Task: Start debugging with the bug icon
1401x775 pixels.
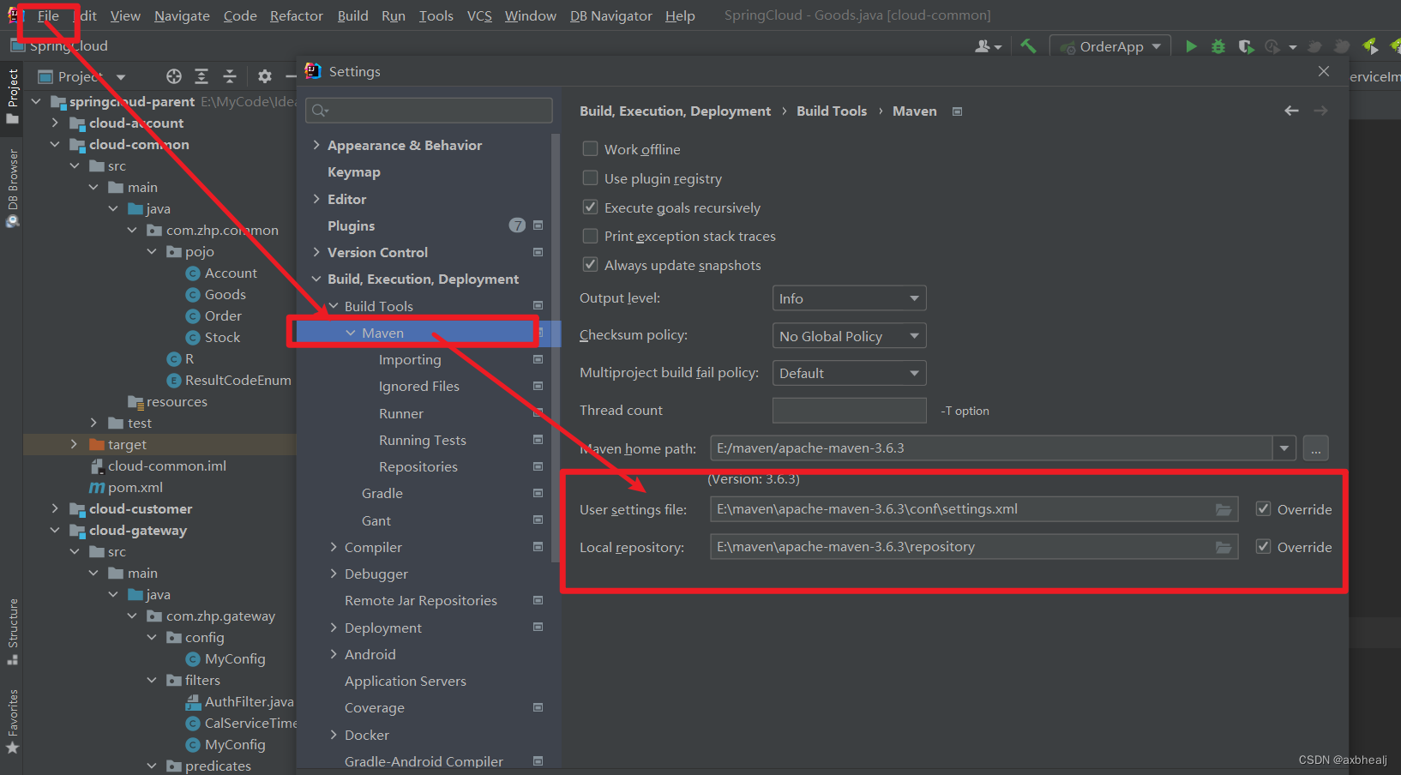Action: (x=1218, y=46)
